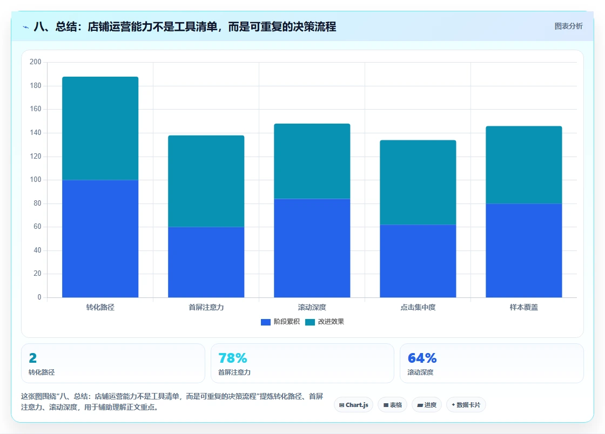Viewport: 605px width, 434px height.
Task: Click the section title 八、总结 heading
Action: click(185, 26)
